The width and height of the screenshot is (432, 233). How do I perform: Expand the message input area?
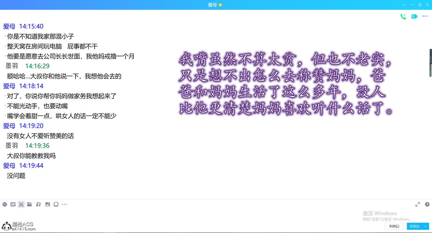[x=418, y=204]
